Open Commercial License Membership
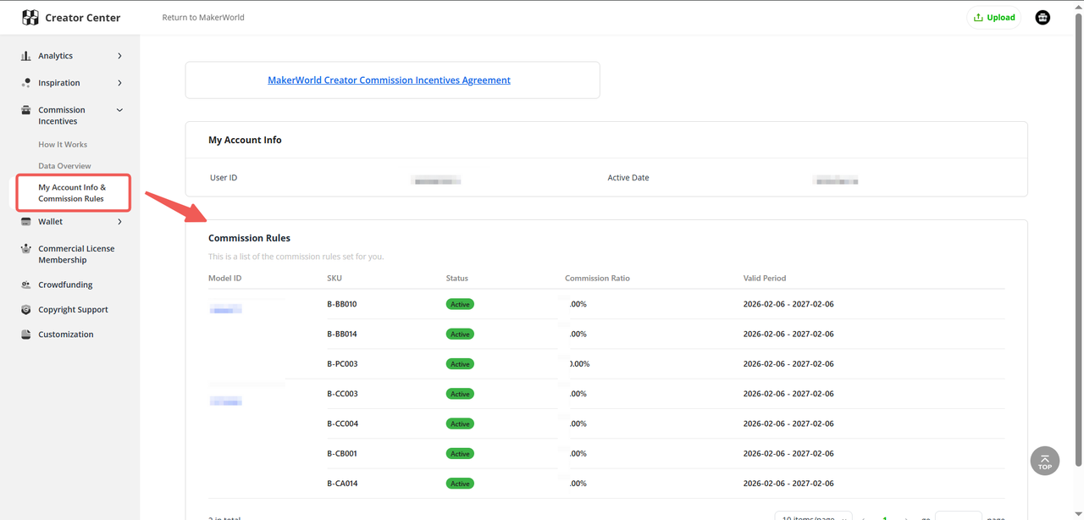 [x=76, y=254]
